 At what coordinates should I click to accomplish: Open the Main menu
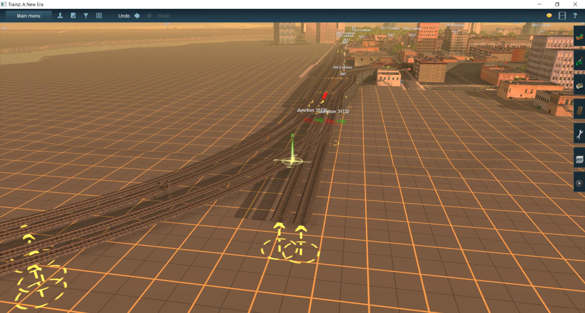[29, 16]
